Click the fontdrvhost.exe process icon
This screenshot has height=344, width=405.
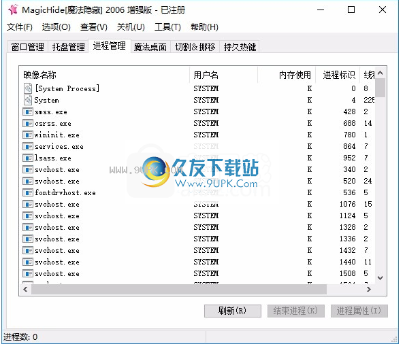[x=28, y=192]
